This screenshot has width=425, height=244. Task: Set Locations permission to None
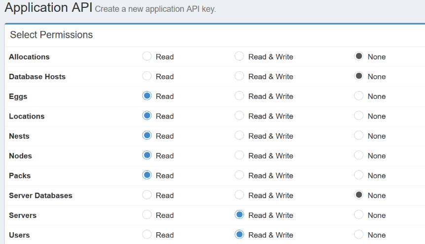tap(359, 116)
